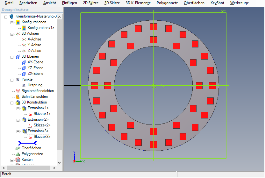The height and width of the screenshot is (178, 265).
Task: Select the Ursprung label
Action: pyautogui.click(x=35, y=85)
